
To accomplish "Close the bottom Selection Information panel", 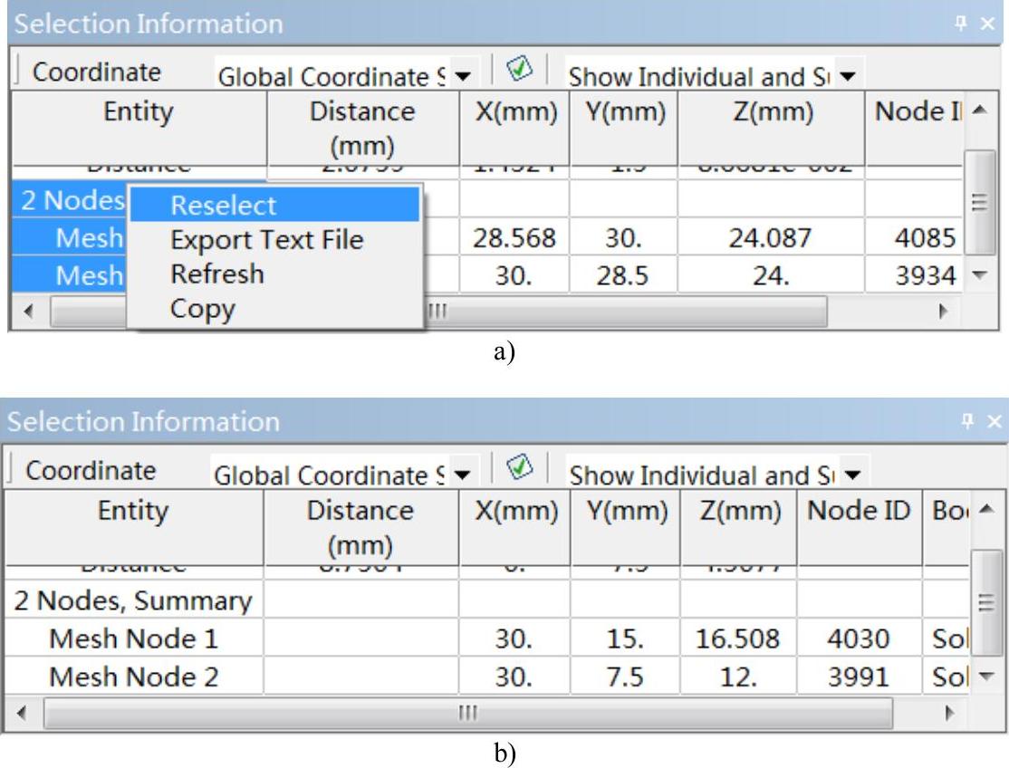I will 988,420.
